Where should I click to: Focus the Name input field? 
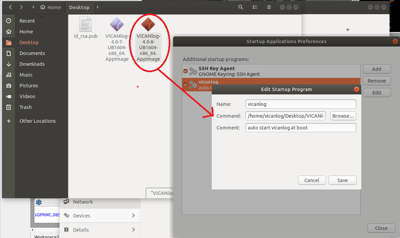tap(301, 104)
